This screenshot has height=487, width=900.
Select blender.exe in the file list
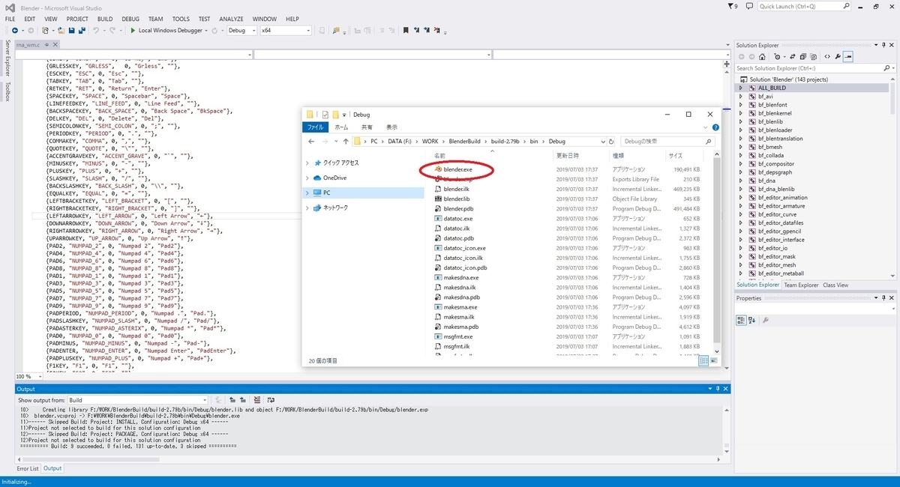(457, 169)
